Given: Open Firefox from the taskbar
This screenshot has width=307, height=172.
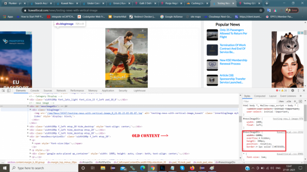Looking at the screenshot, I should 192,168.
